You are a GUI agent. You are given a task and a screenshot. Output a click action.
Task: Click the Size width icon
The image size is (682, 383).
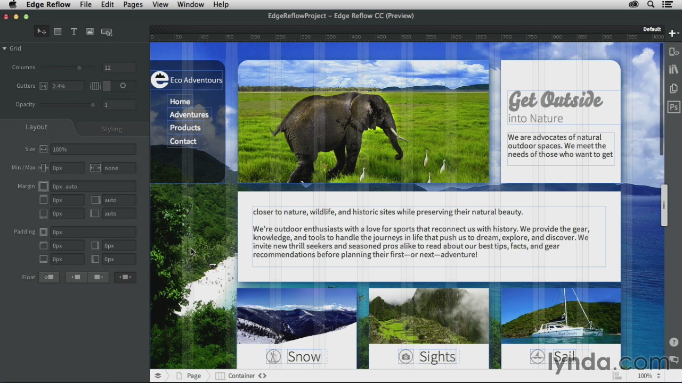[44, 149]
